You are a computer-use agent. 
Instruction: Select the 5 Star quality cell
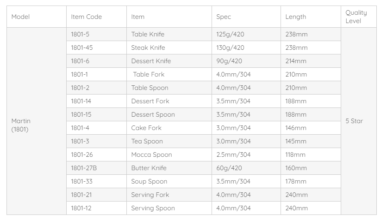354,121
